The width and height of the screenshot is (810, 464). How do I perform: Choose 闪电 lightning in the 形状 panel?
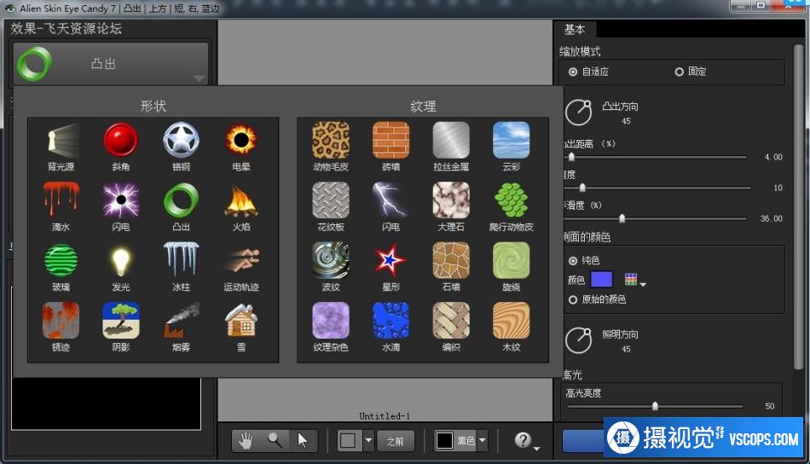coord(121,200)
